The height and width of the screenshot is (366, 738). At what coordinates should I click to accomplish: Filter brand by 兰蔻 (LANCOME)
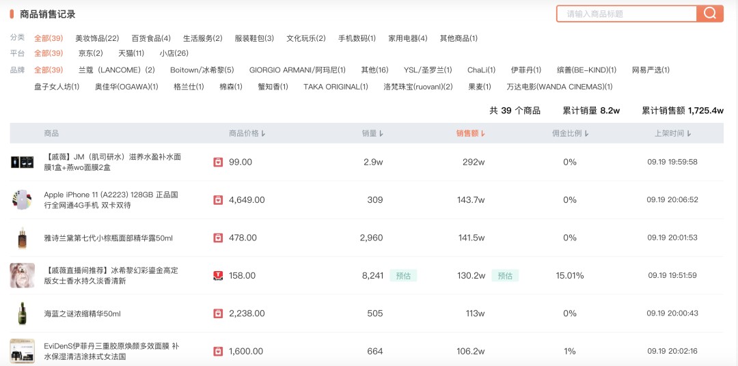click(x=116, y=70)
